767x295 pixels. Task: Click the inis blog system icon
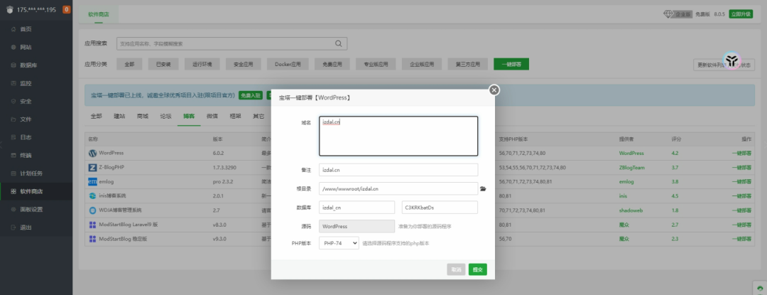(x=92, y=195)
